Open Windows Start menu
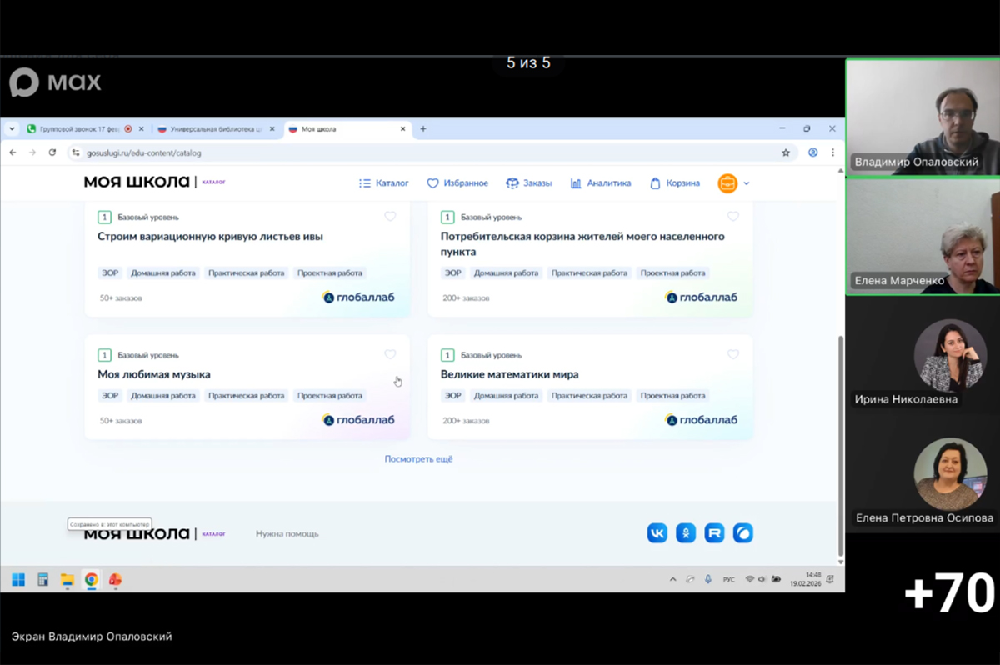This screenshot has height=665, width=1000. [18, 580]
